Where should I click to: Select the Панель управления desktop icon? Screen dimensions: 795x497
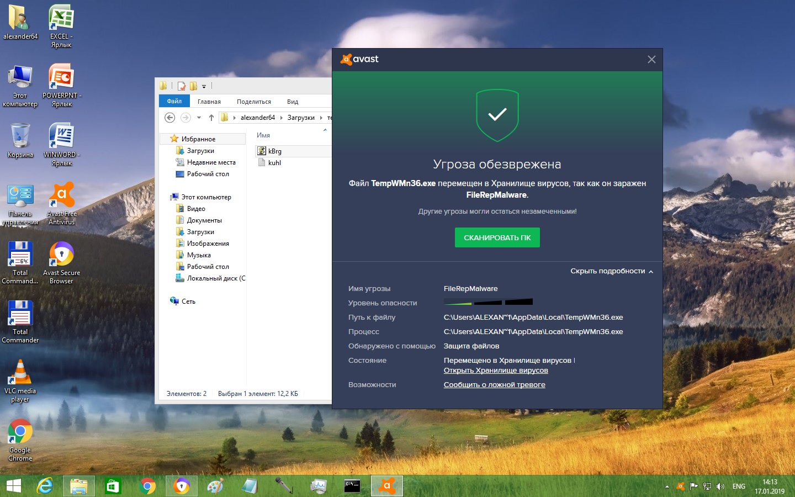[20, 205]
